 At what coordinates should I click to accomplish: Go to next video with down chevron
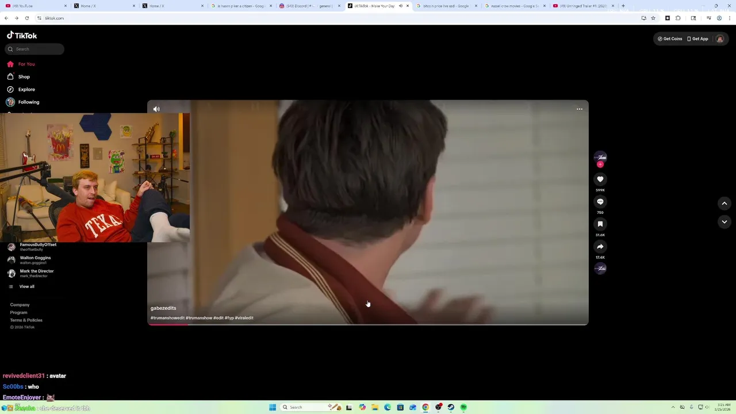pos(724,221)
